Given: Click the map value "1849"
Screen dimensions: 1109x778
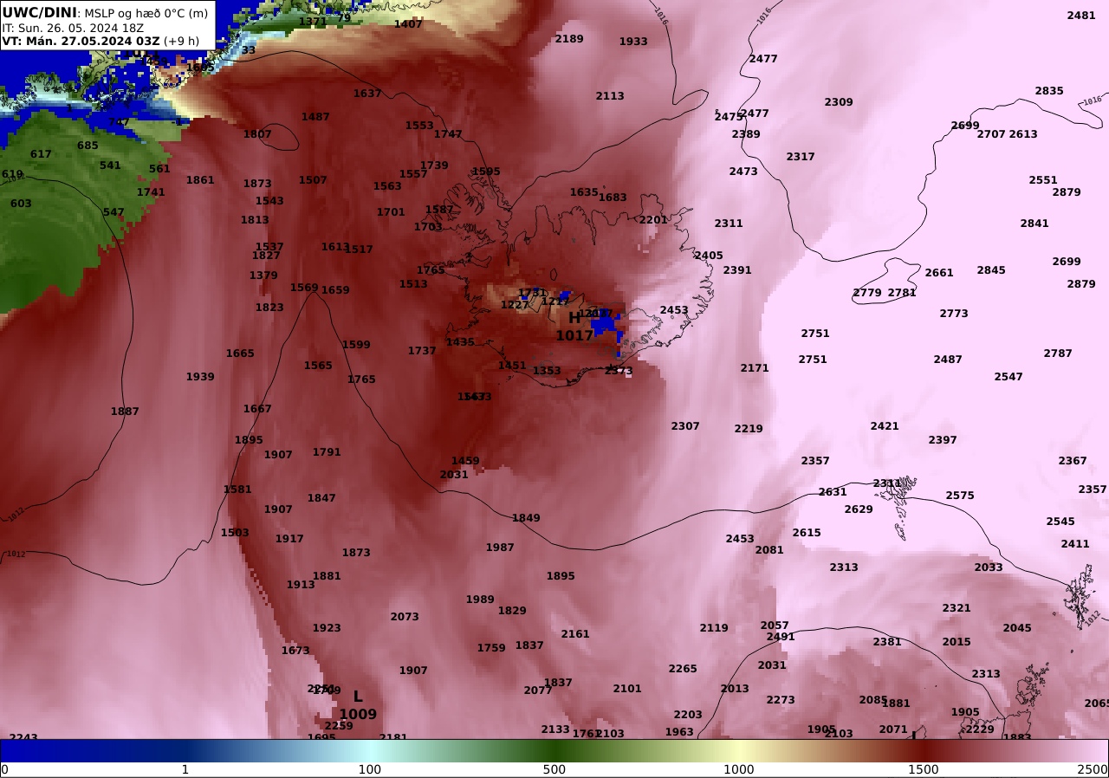Looking at the screenshot, I should [x=526, y=518].
